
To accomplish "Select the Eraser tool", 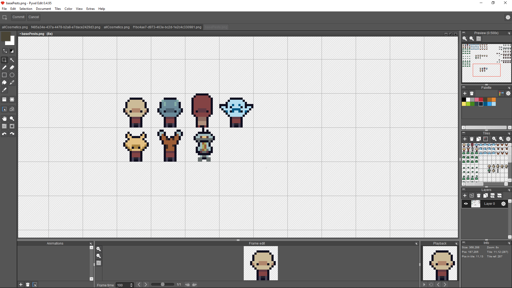I will (12, 67).
